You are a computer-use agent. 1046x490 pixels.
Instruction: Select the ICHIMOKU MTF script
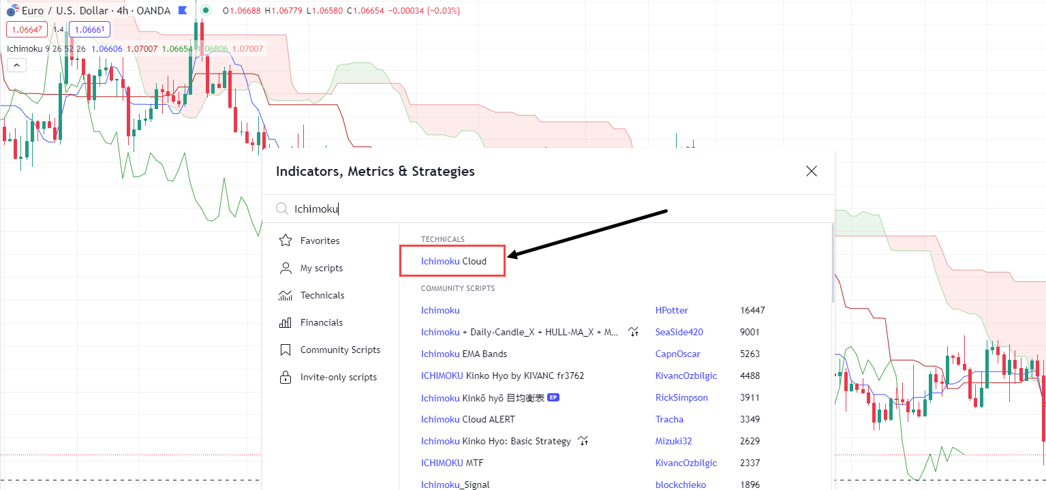pyautogui.click(x=452, y=463)
